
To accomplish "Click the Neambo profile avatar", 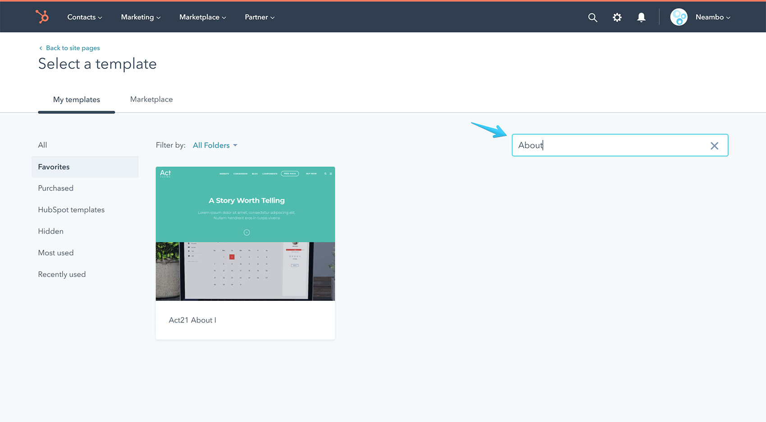I will point(679,17).
